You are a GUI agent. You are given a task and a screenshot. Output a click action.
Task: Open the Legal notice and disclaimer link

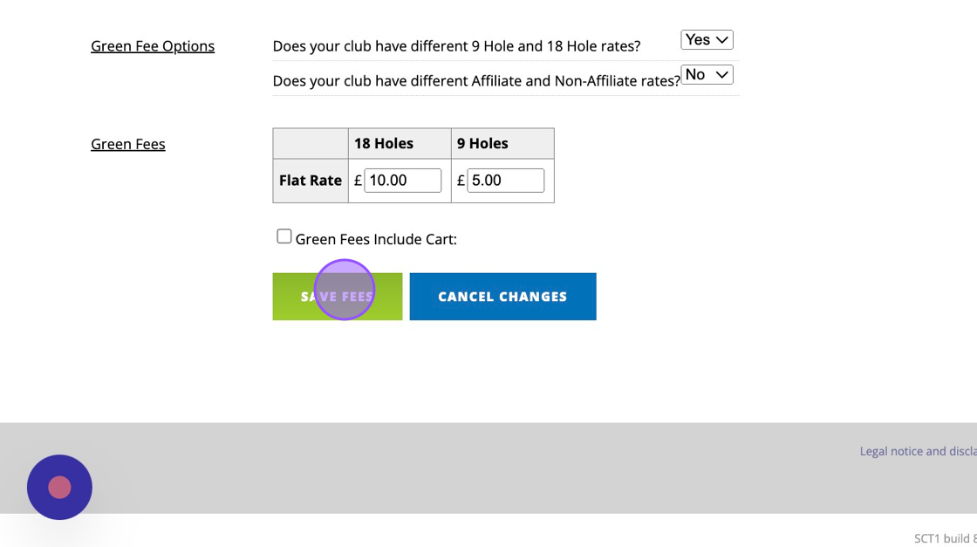tap(918, 451)
